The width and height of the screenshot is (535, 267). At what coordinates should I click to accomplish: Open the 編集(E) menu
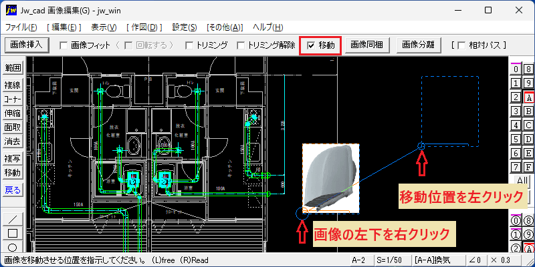(64, 27)
